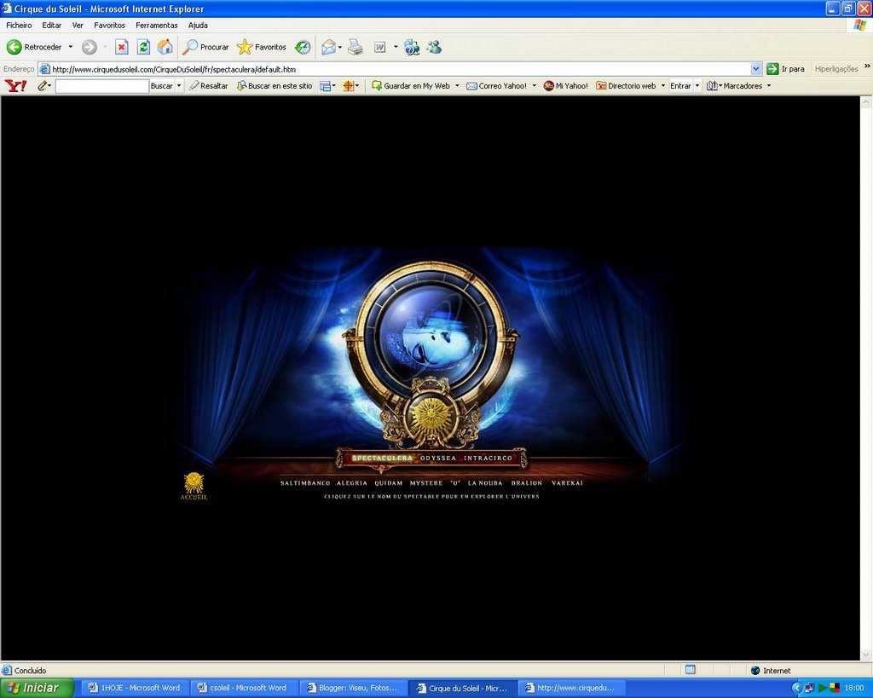Expand the Entrar dropdown arrow
873x698 pixels.
tap(697, 86)
